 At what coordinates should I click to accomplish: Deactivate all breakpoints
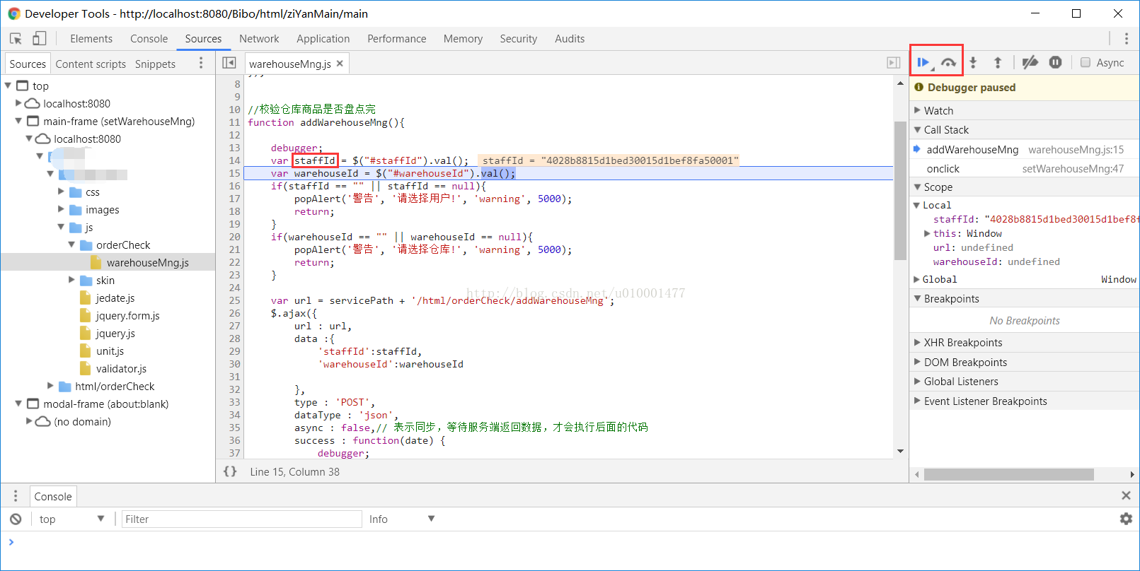(1030, 63)
